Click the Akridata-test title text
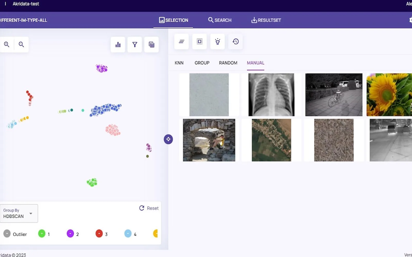Viewport: 412px width, 257px height. coord(26,4)
